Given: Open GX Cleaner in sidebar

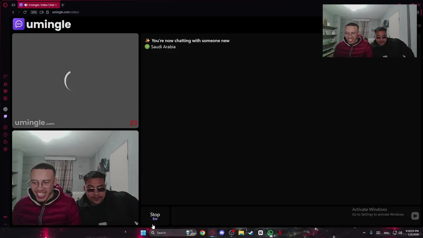Looking at the screenshot, I should 5,84.
